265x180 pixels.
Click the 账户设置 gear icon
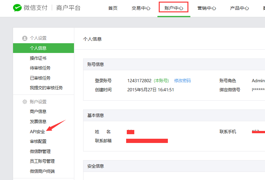coord(25,102)
